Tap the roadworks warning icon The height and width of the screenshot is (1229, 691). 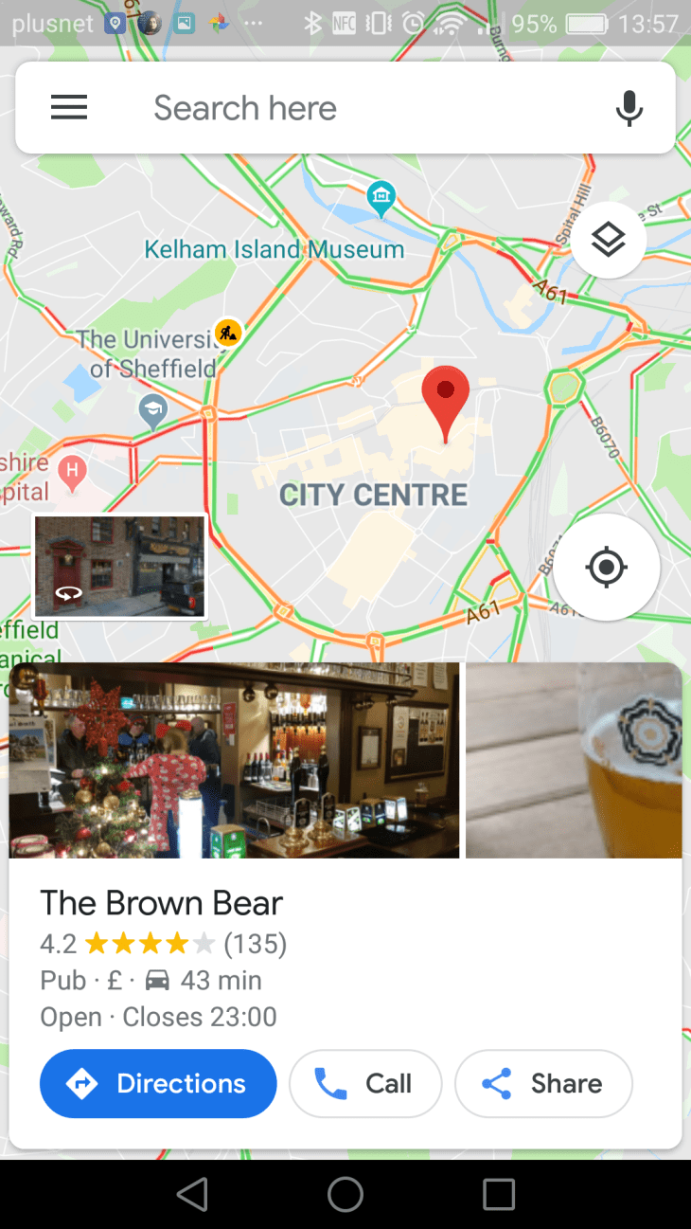228,333
